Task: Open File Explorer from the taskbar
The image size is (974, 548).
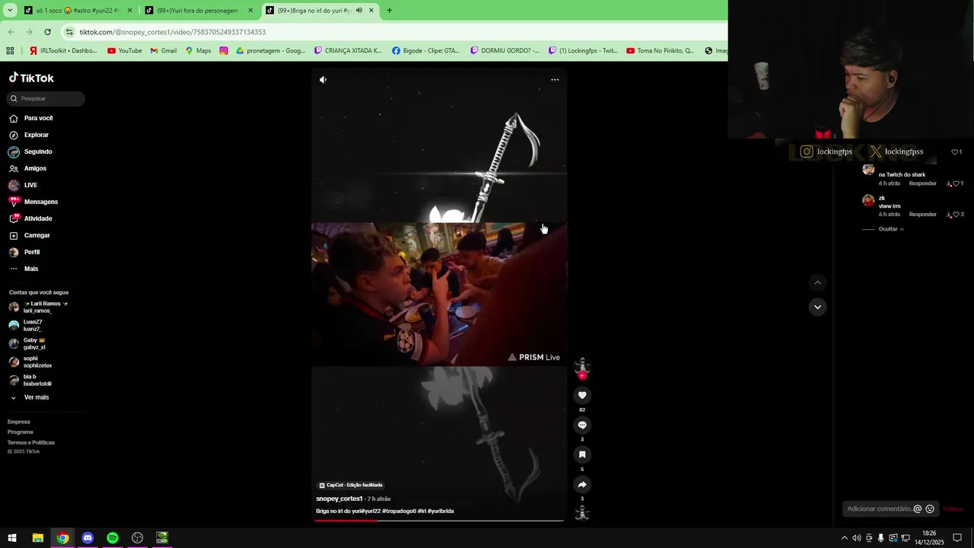Action: pyautogui.click(x=37, y=538)
